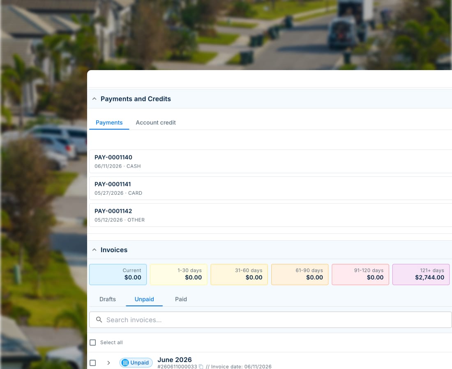
Task: Filter by the Current aging bucket
Action: 118,274
